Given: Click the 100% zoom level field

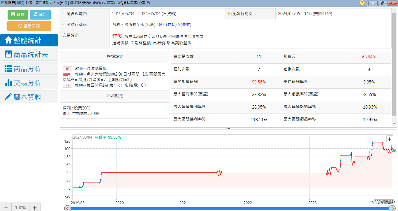Looking at the screenshot, I should click(20, 208).
